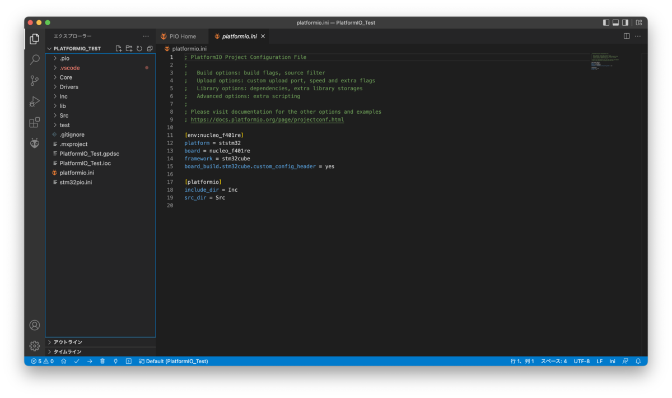
Task: Click PlatformIO Upload arrow in status bar
Action: coord(90,362)
